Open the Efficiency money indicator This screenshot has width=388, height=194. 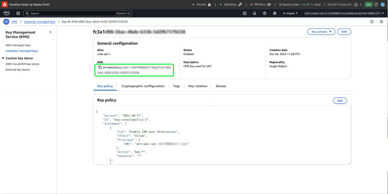point(269,5)
